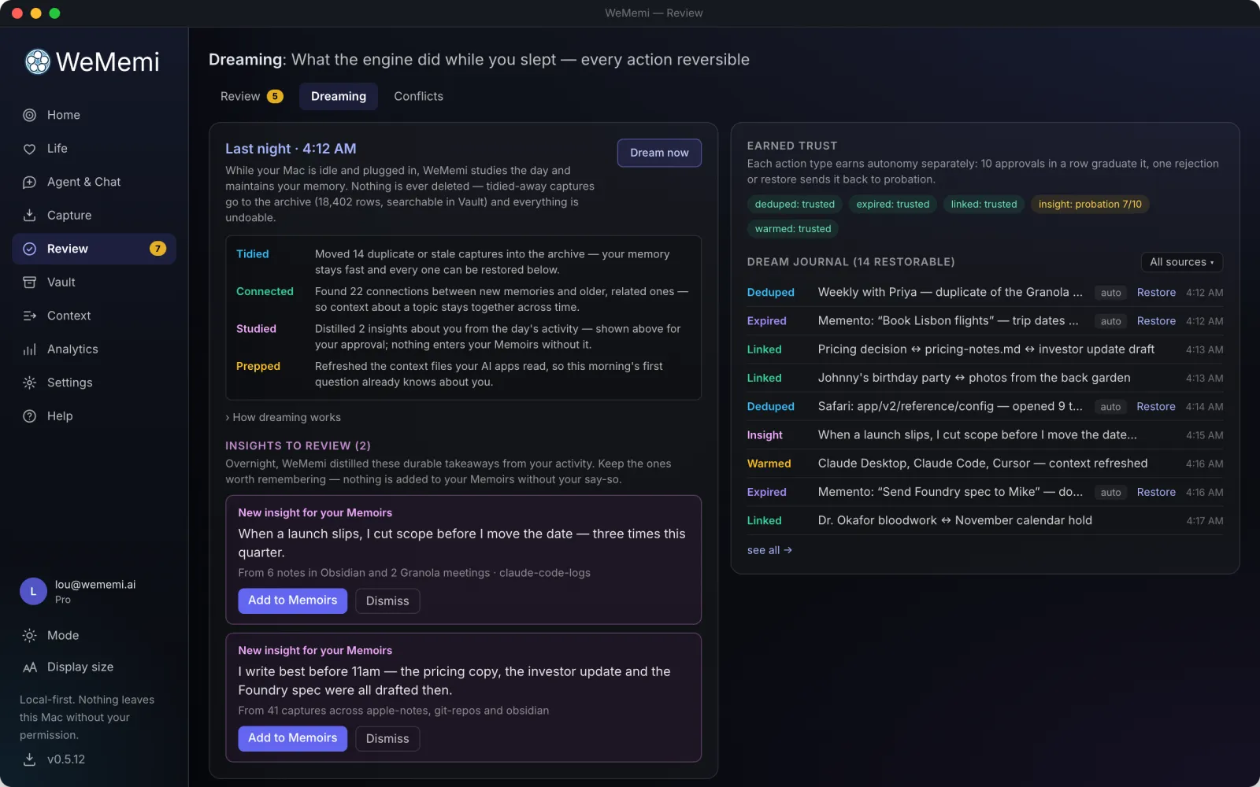Open the lou@wememi.ai account menu
1260x787 pixels.
pos(94,591)
